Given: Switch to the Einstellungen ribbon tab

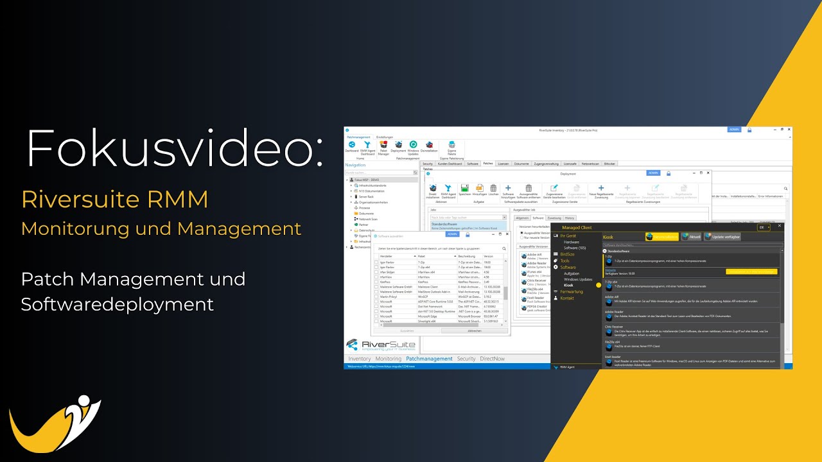Looking at the screenshot, I should pyautogui.click(x=385, y=137).
